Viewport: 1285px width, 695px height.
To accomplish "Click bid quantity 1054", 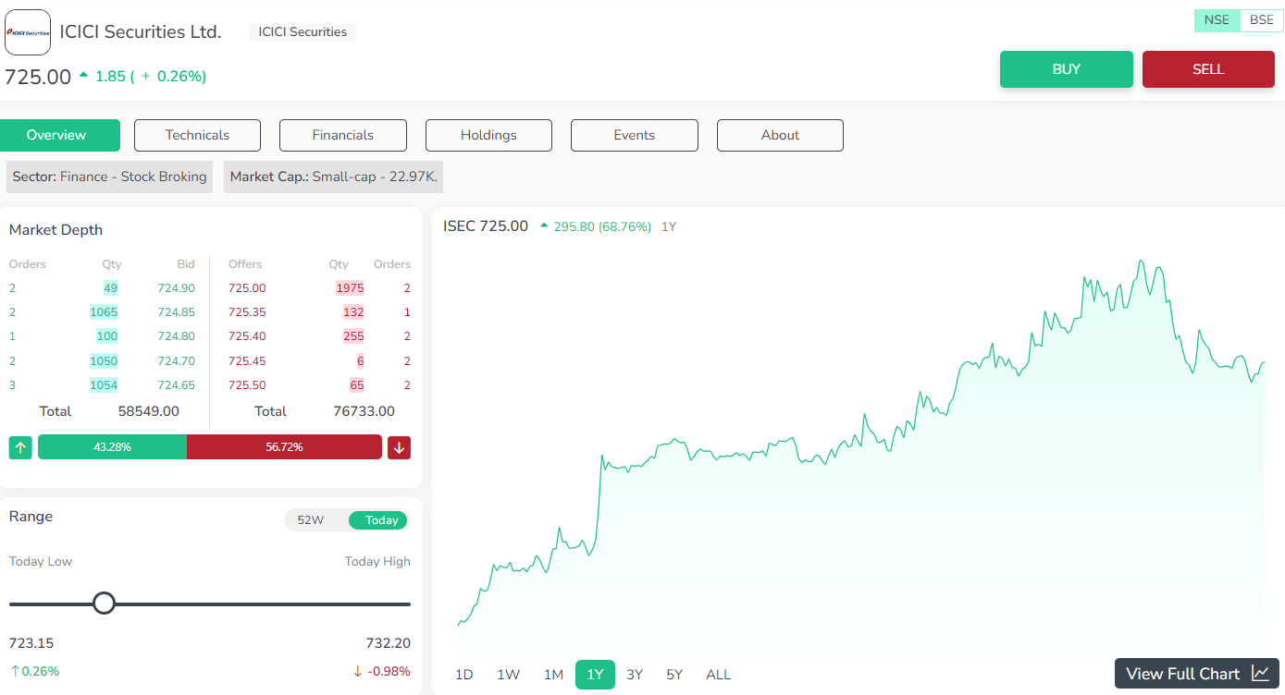I will (x=104, y=385).
